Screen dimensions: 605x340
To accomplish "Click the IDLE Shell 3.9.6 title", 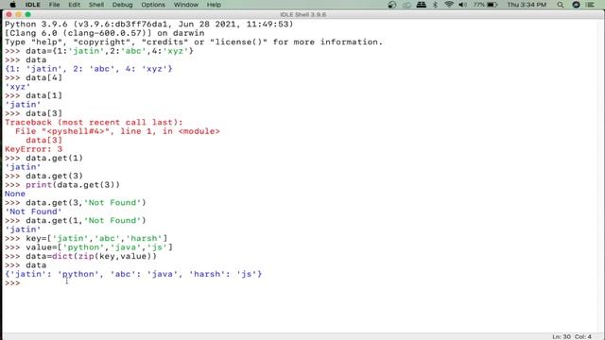I will tap(302, 14).
